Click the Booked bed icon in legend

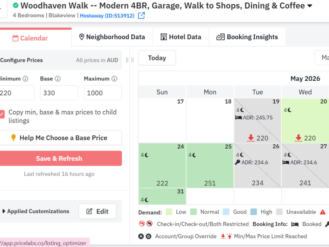pyautogui.click(x=295, y=224)
